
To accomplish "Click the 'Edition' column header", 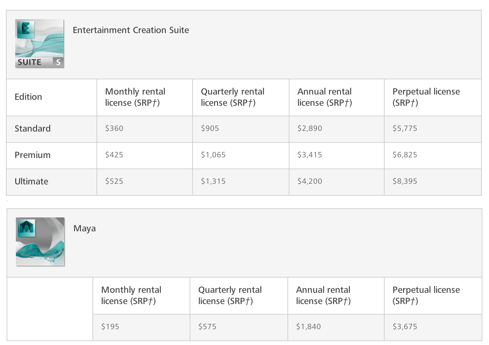I will point(28,97).
